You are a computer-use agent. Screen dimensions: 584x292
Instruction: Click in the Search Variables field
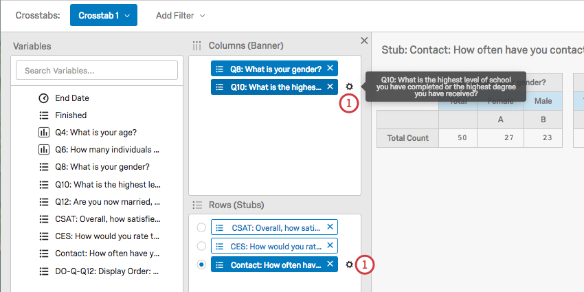pos(97,70)
